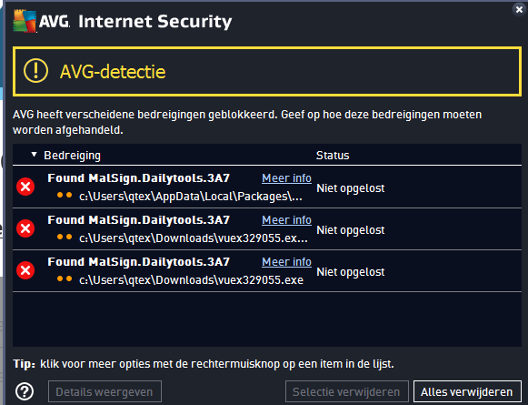Click the orange severity dots of the last threat
This screenshot has width=528, height=405.
65,278
